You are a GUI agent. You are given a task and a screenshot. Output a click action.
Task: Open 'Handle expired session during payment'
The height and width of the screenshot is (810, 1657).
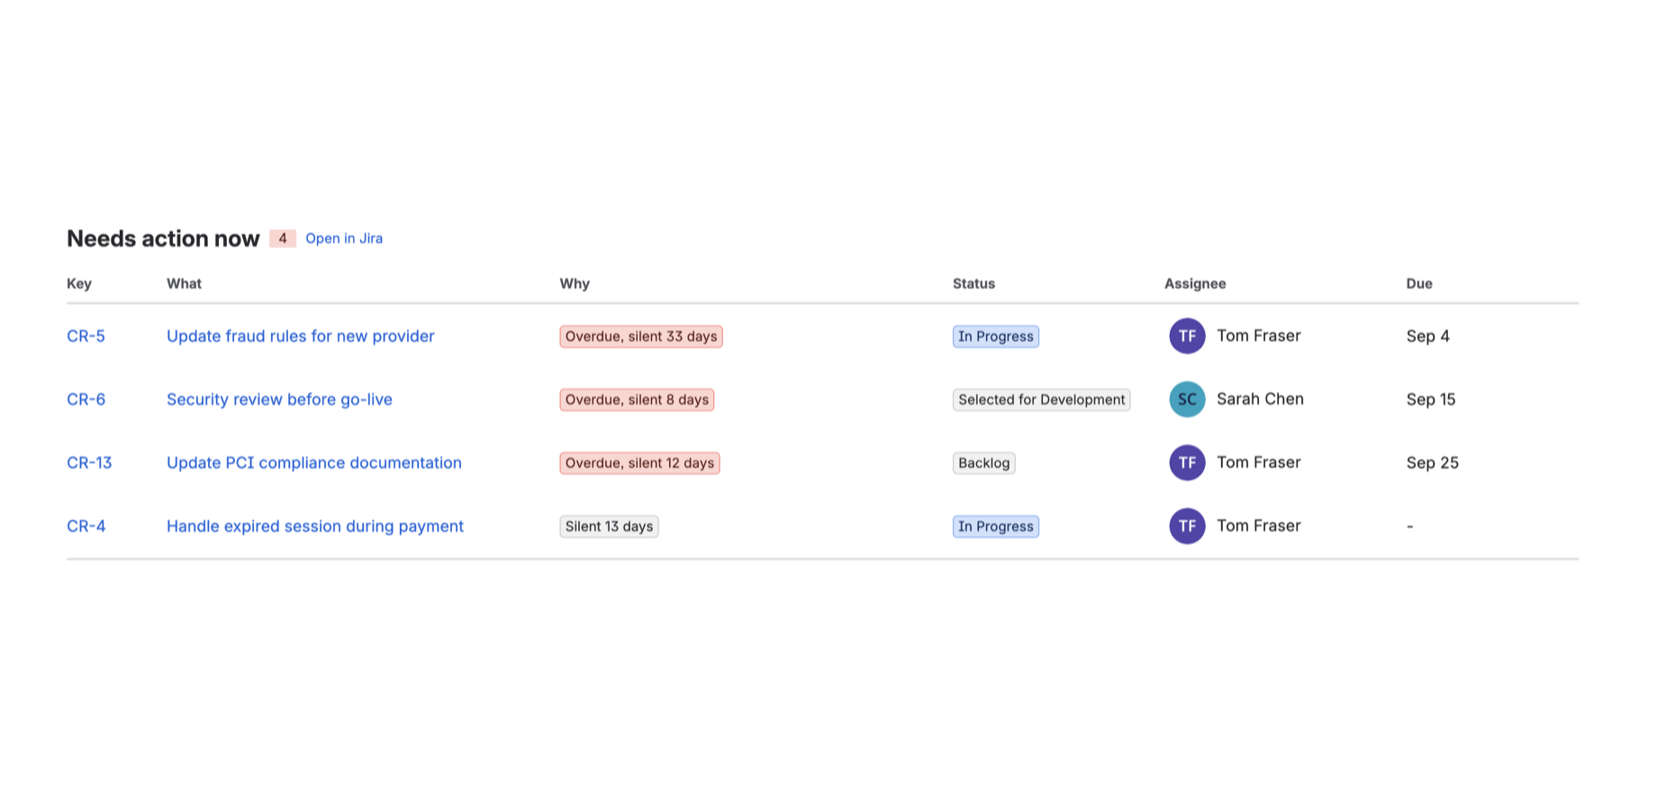[314, 526]
